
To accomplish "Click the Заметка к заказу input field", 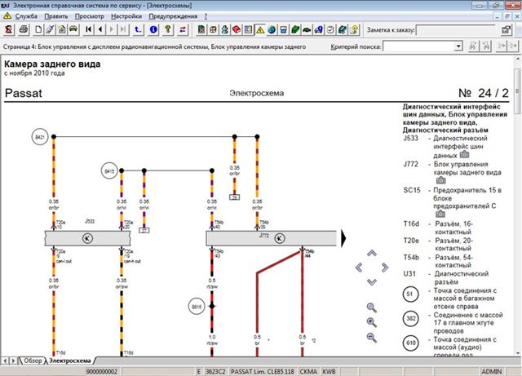I will coord(456,30).
